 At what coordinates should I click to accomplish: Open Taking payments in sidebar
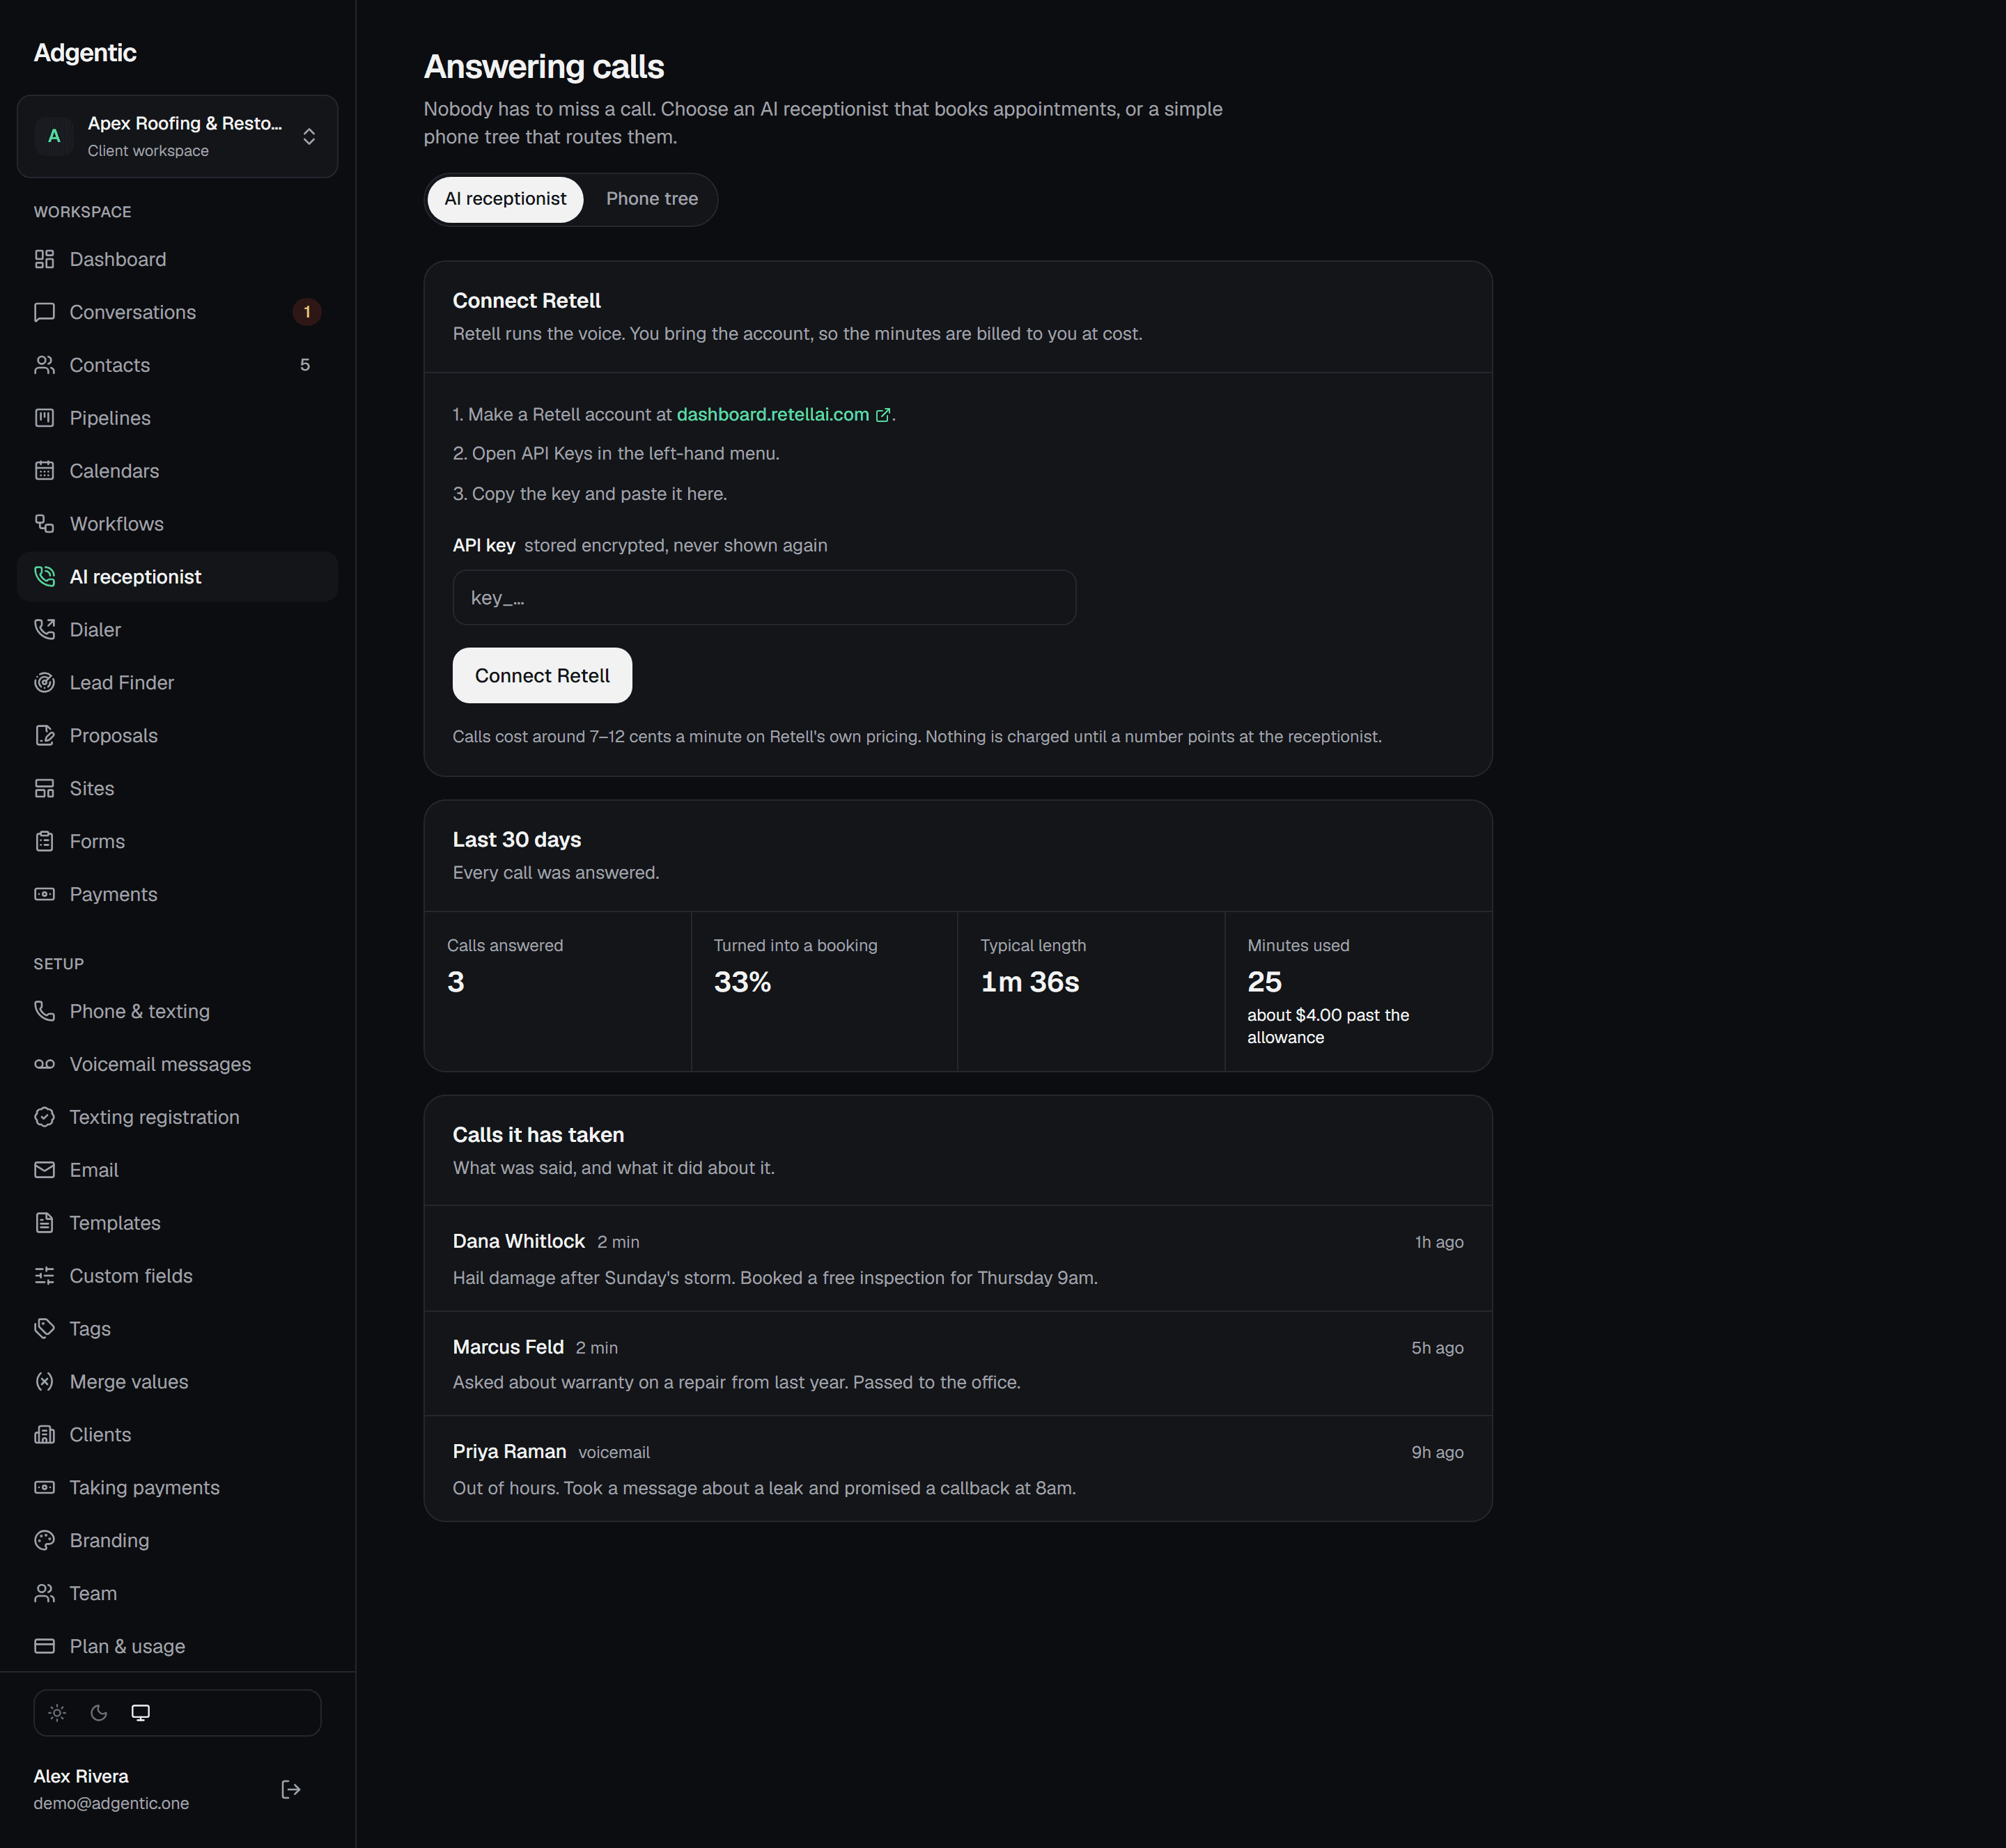[x=177, y=1487]
